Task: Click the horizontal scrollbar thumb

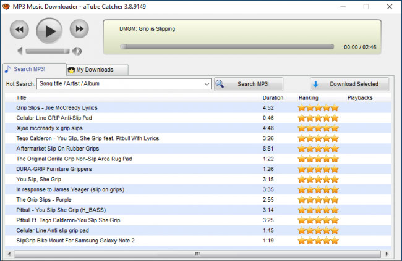Action: (x=197, y=254)
